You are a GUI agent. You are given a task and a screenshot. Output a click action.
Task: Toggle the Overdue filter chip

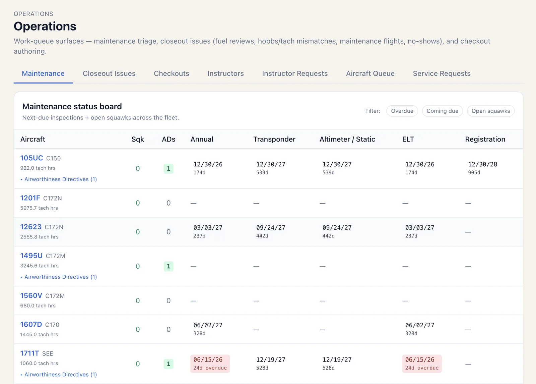pyautogui.click(x=402, y=111)
